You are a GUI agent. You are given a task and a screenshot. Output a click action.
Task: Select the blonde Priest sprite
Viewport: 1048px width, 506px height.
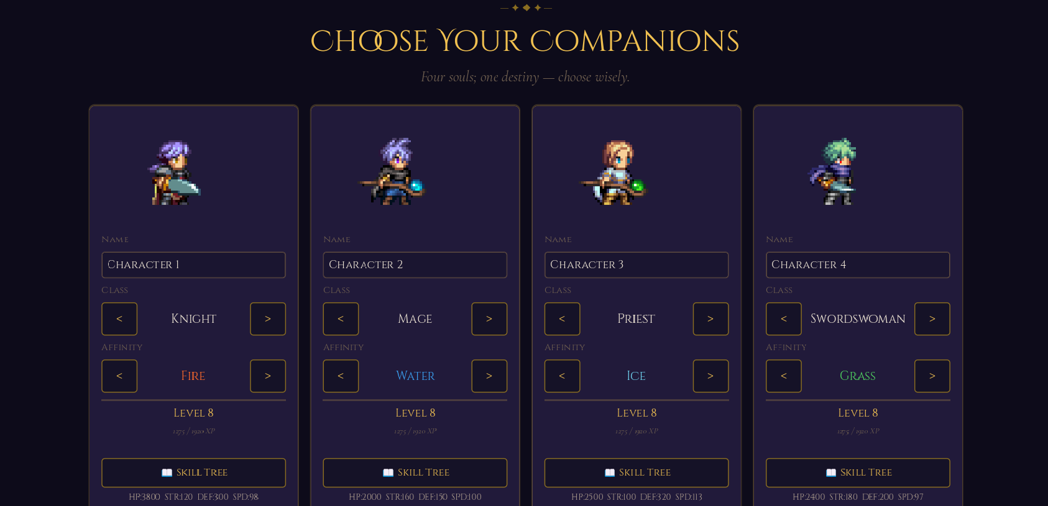point(614,172)
